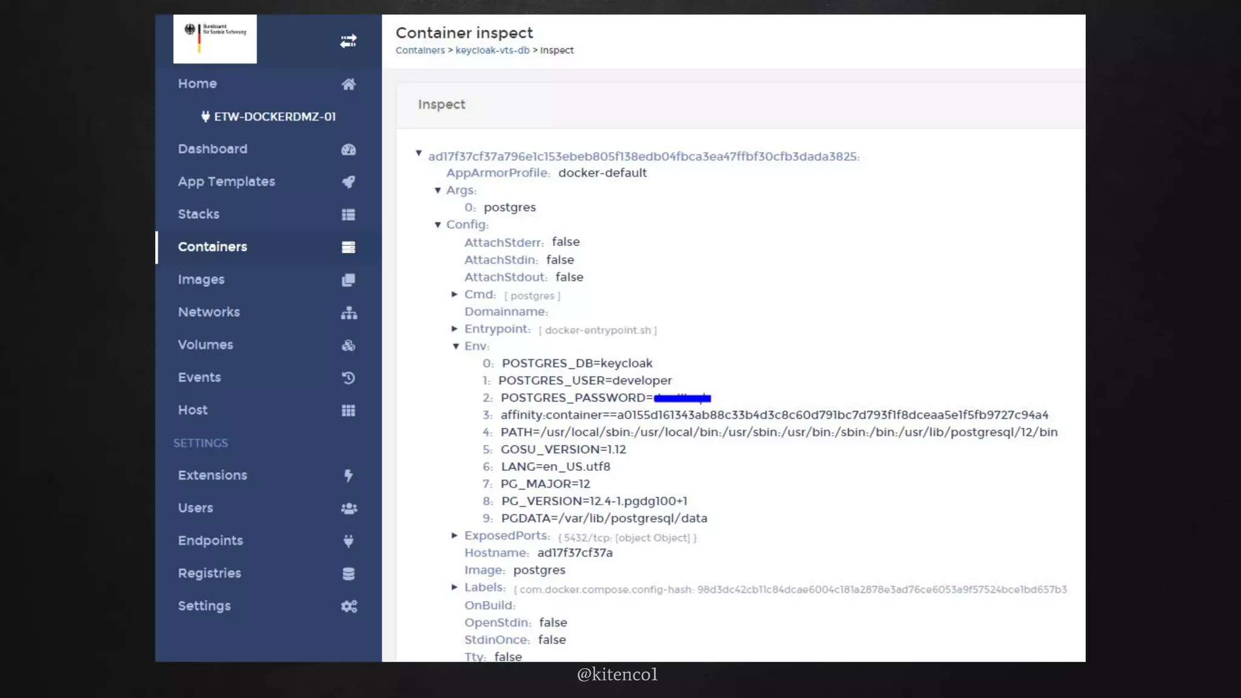Collapse the Env tree node

pyautogui.click(x=456, y=347)
